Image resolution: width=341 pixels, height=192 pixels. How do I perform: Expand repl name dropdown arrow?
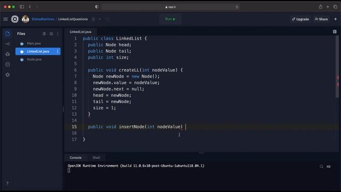(x=100, y=19)
